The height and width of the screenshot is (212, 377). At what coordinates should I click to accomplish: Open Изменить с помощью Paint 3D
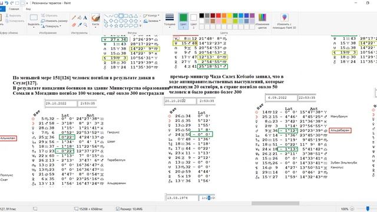(284, 21)
